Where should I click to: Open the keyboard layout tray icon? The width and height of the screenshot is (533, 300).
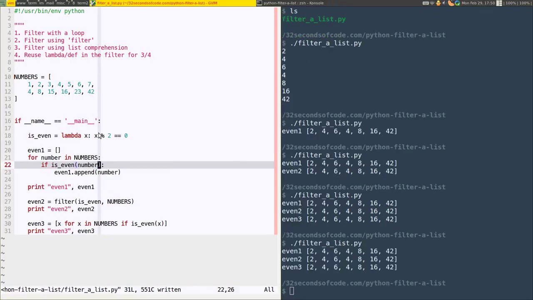click(426, 3)
